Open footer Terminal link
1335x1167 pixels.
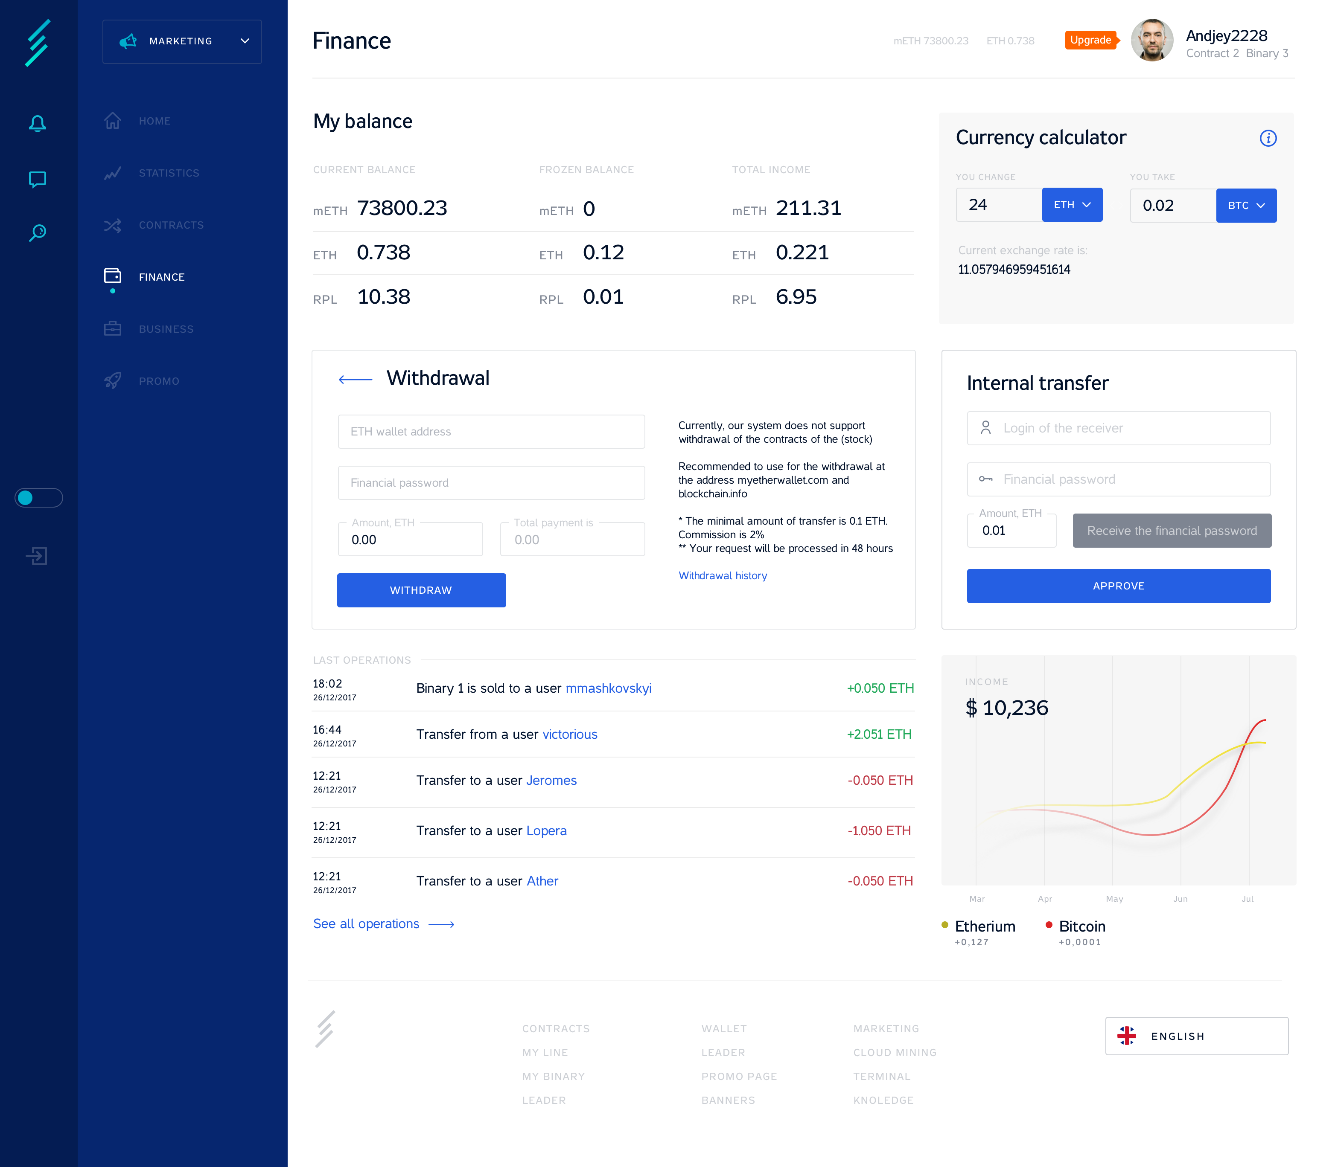point(881,1077)
